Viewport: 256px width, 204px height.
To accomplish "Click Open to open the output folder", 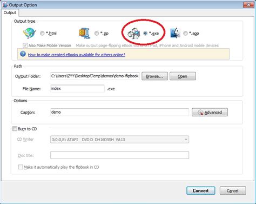I will click(183, 76).
